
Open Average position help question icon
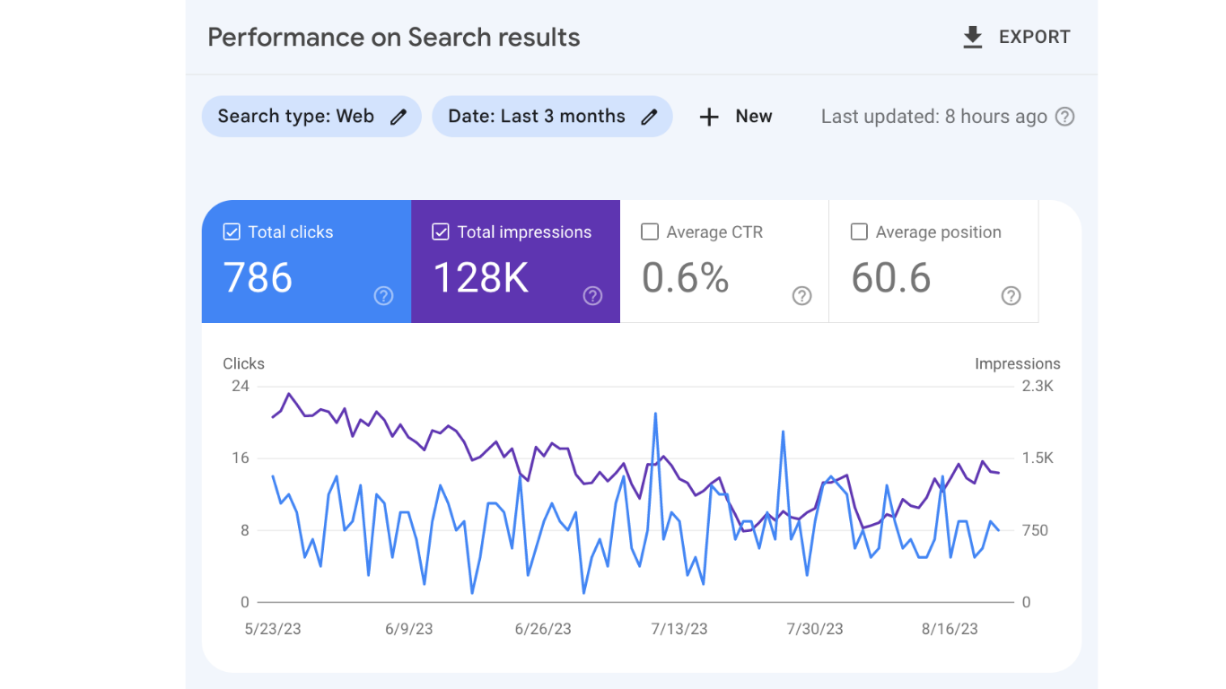point(1011,296)
